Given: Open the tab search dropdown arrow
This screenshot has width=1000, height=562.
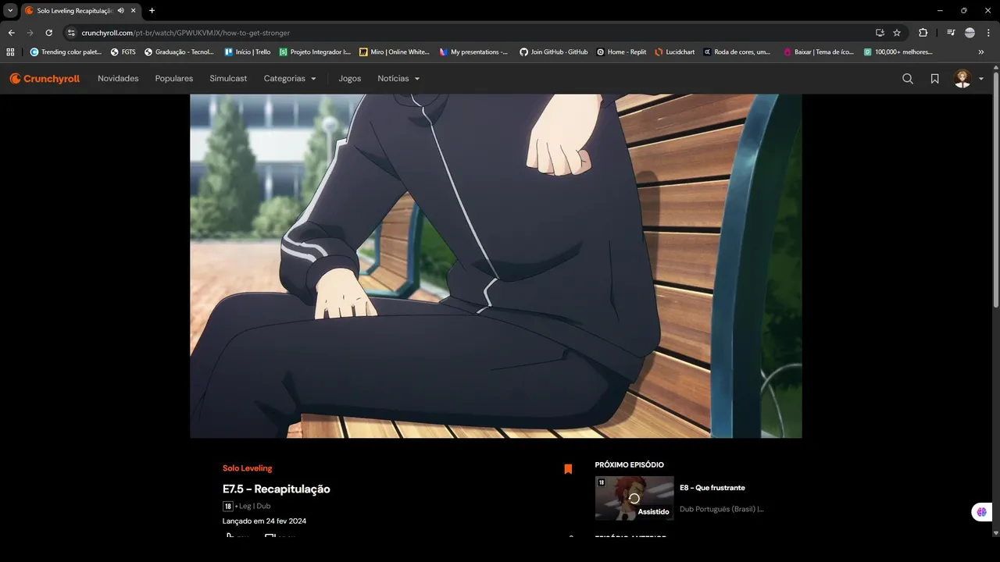Looking at the screenshot, I should click(10, 11).
